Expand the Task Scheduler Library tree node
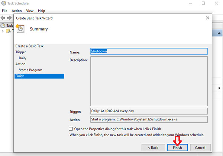The width and height of the screenshot is (223, 156). tap(3, 31)
